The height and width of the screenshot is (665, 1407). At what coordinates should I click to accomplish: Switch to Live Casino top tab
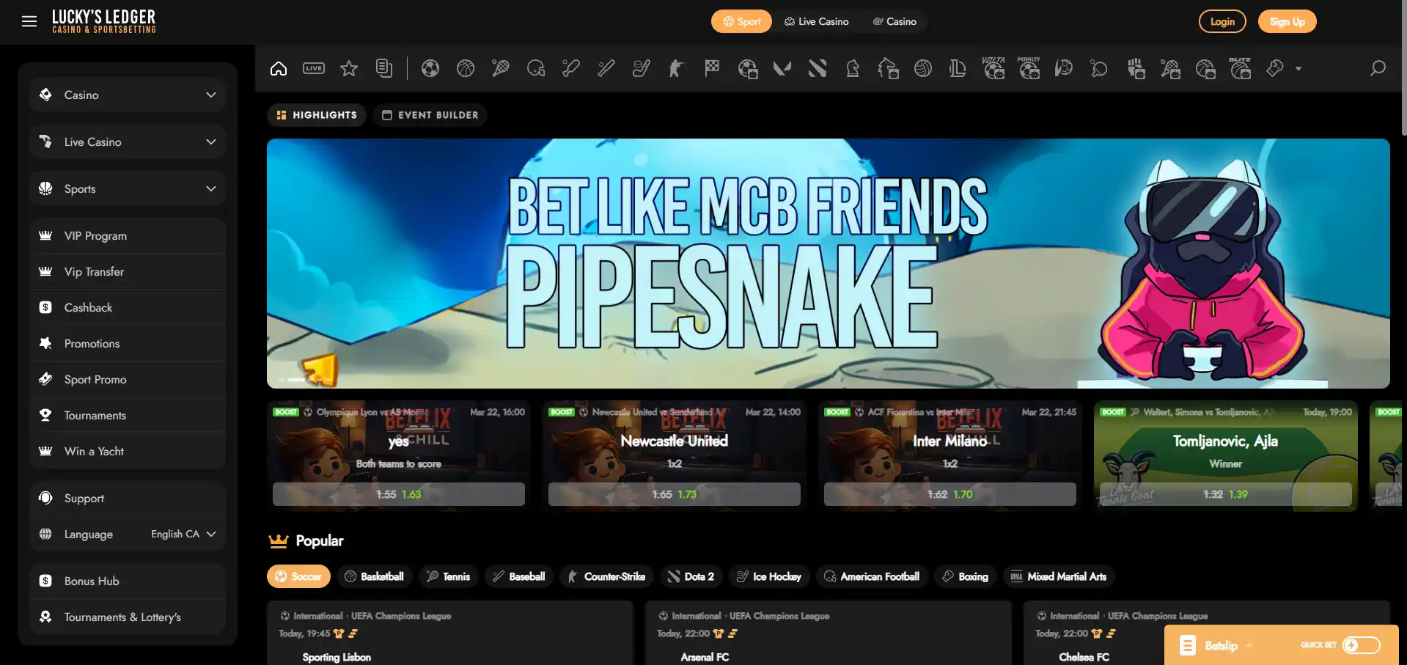coord(816,21)
